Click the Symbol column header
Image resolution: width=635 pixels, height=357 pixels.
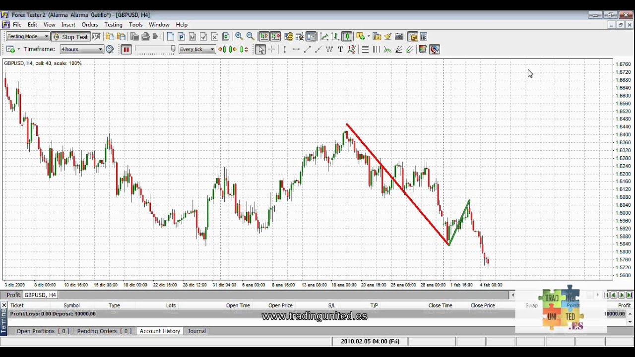71,305
